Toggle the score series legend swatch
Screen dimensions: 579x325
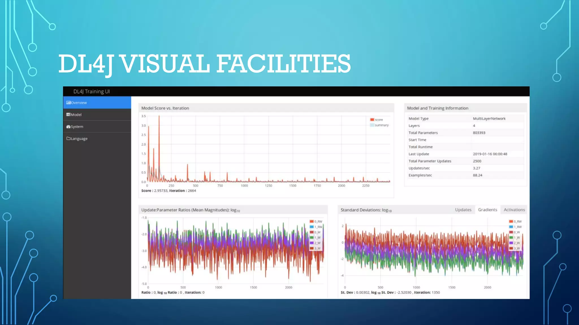coord(372,120)
